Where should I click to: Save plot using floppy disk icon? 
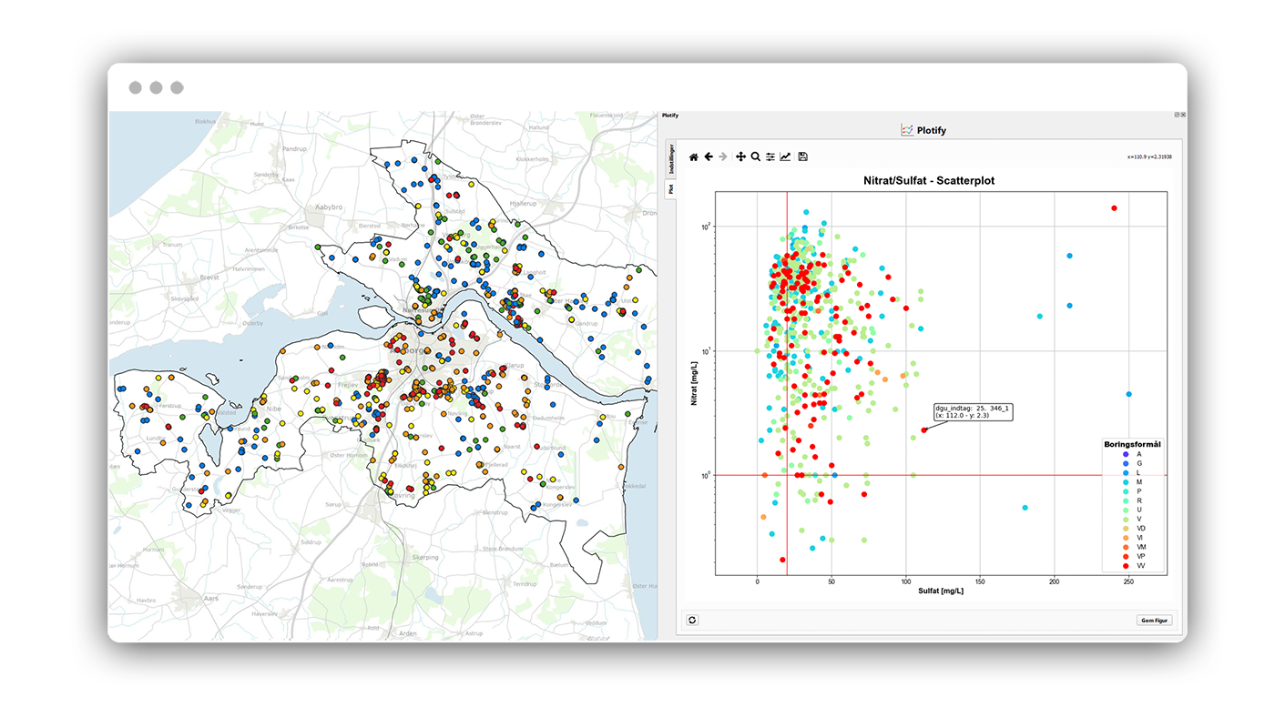tap(802, 157)
